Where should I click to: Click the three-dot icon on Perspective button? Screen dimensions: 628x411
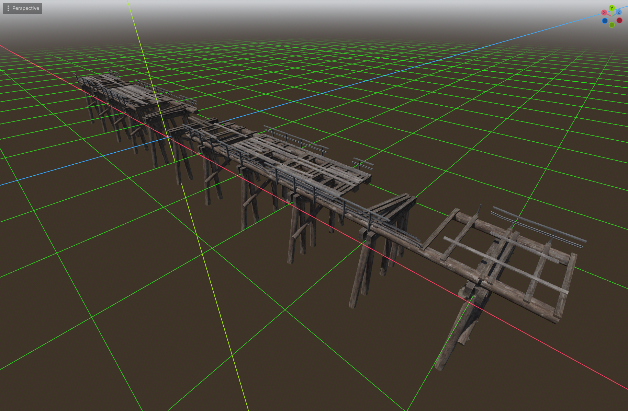click(8, 8)
